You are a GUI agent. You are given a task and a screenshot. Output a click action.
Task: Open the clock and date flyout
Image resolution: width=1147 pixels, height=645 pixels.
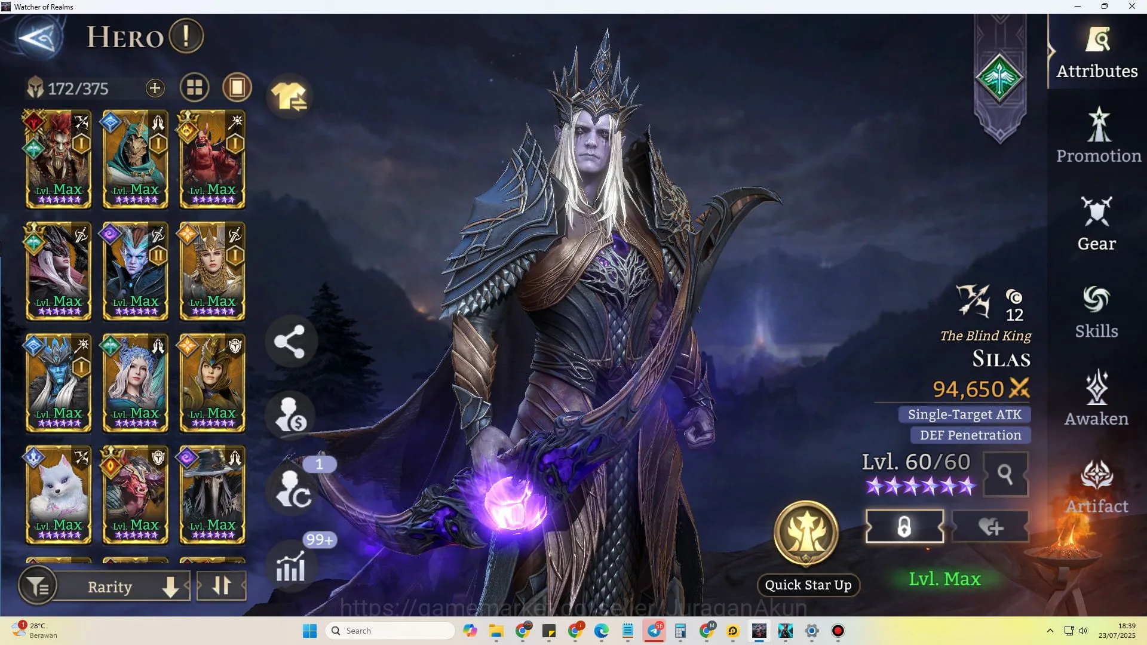pos(1117,631)
